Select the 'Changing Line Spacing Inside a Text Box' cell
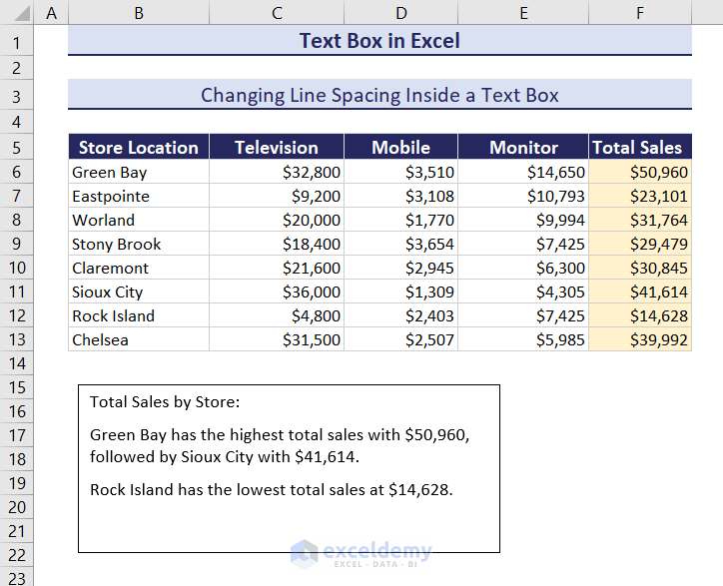The image size is (723, 586). [379, 95]
